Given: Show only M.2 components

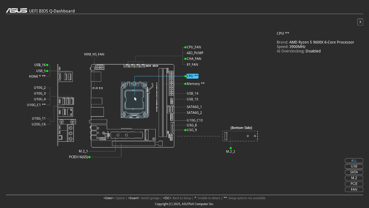Looking at the screenshot, I should (354, 178).
